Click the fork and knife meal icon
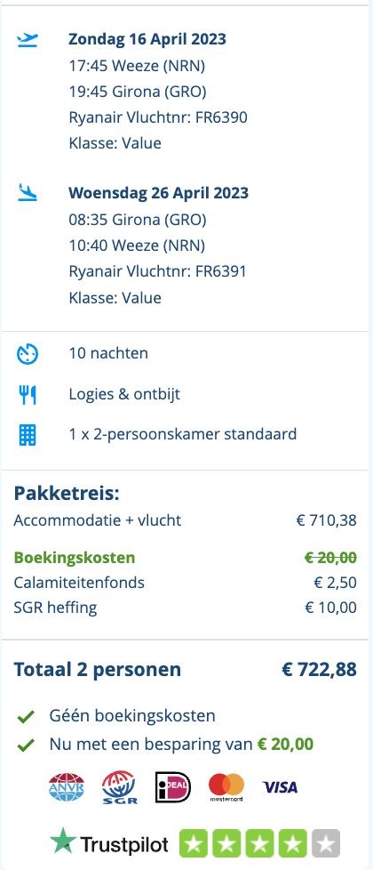 (x=28, y=395)
